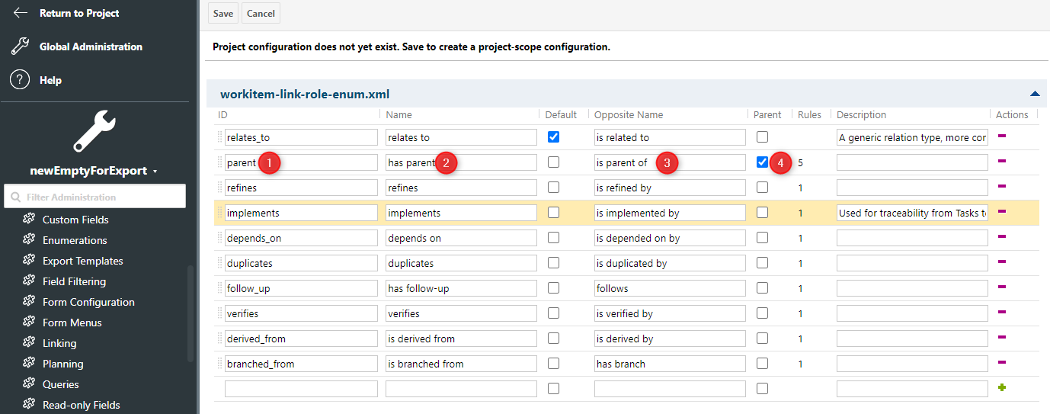Remove the derived_from row with minus icon
1050x414 pixels.
1002,338
